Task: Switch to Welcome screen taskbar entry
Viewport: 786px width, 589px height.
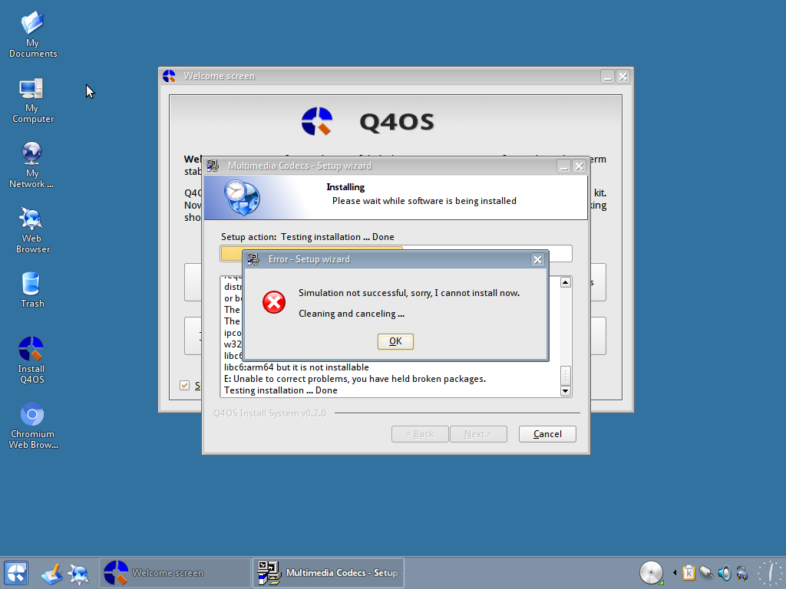Action: point(175,572)
